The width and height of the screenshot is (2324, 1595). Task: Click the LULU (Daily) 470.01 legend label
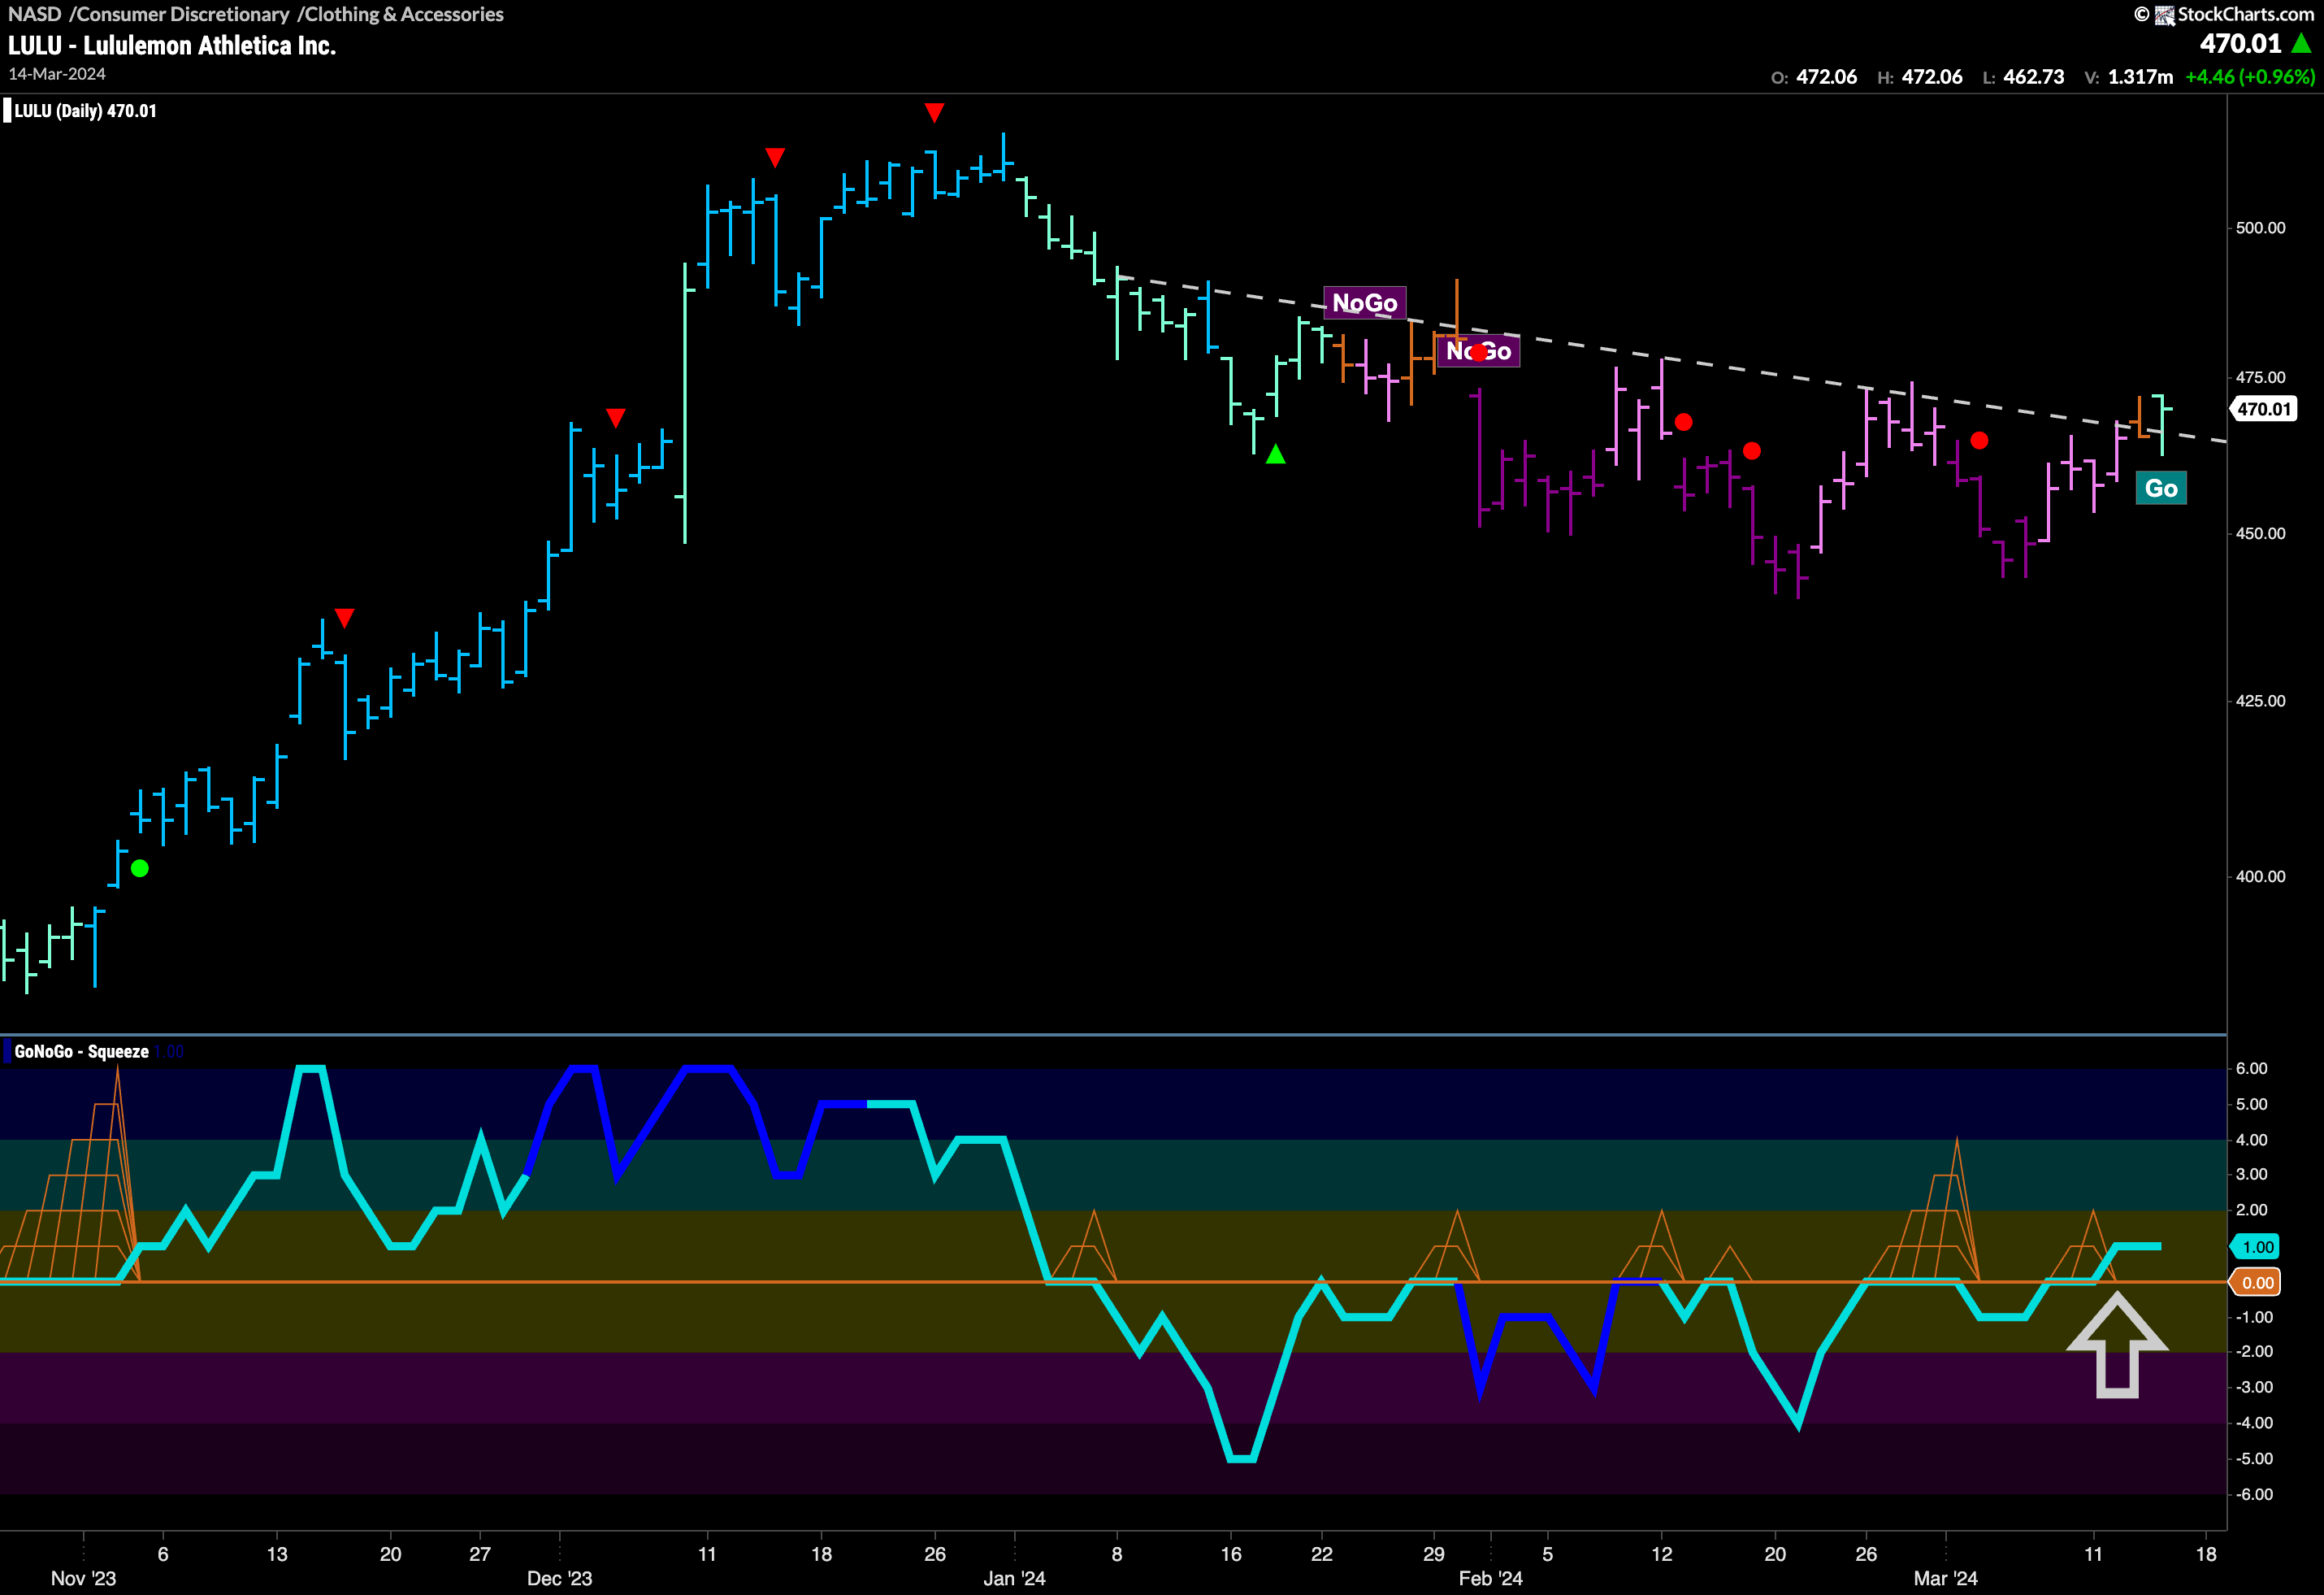(x=85, y=111)
